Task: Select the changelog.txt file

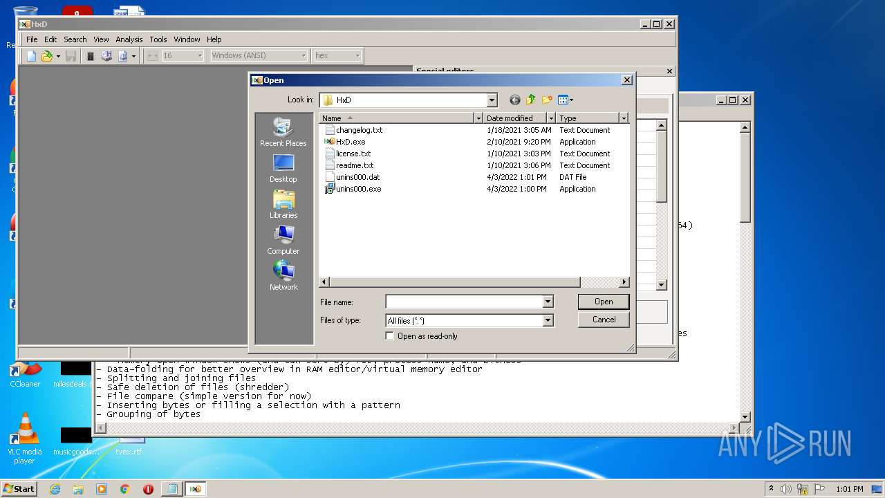Action: 359,130
